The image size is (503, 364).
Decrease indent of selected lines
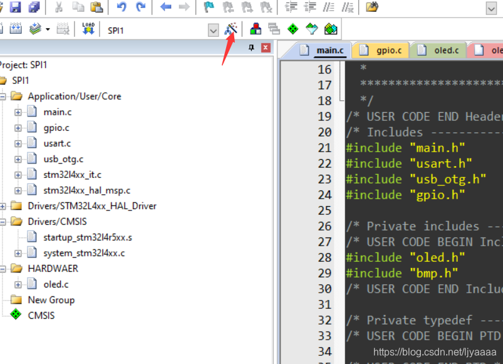(310, 7)
